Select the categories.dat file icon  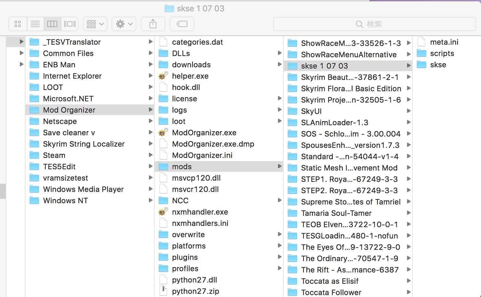pyautogui.click(x=163, y=42)
